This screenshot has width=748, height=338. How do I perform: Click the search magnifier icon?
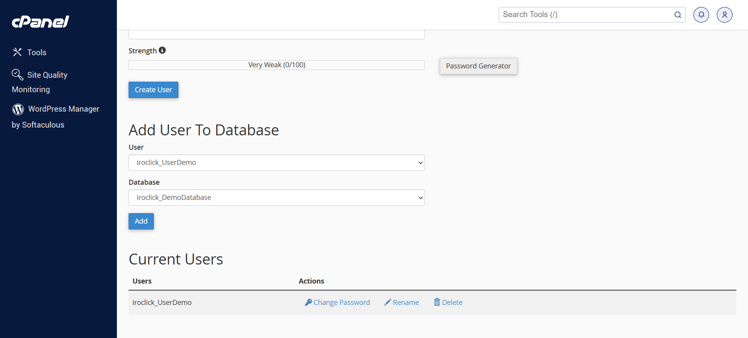(x=677, y=15)
